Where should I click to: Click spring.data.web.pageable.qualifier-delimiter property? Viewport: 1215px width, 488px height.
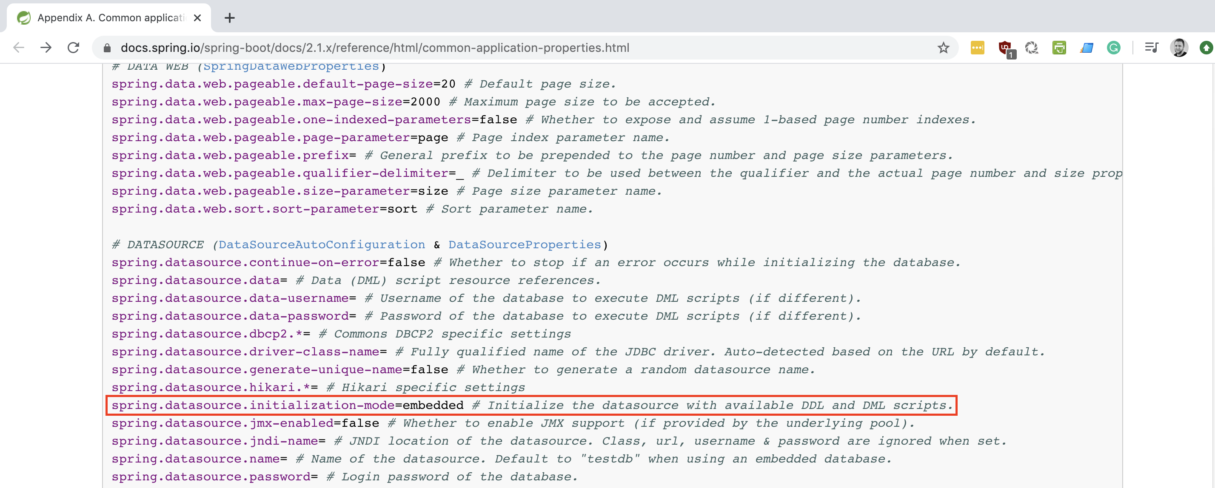(280, 173)
